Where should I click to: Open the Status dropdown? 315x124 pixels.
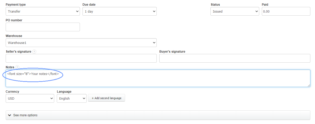click(235, 11)
